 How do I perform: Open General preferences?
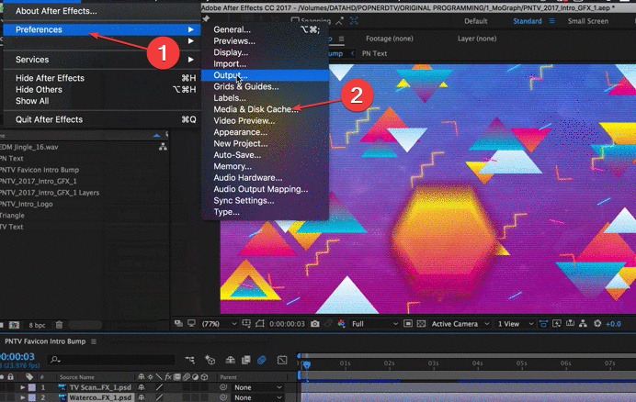click(x=265, y=29)
